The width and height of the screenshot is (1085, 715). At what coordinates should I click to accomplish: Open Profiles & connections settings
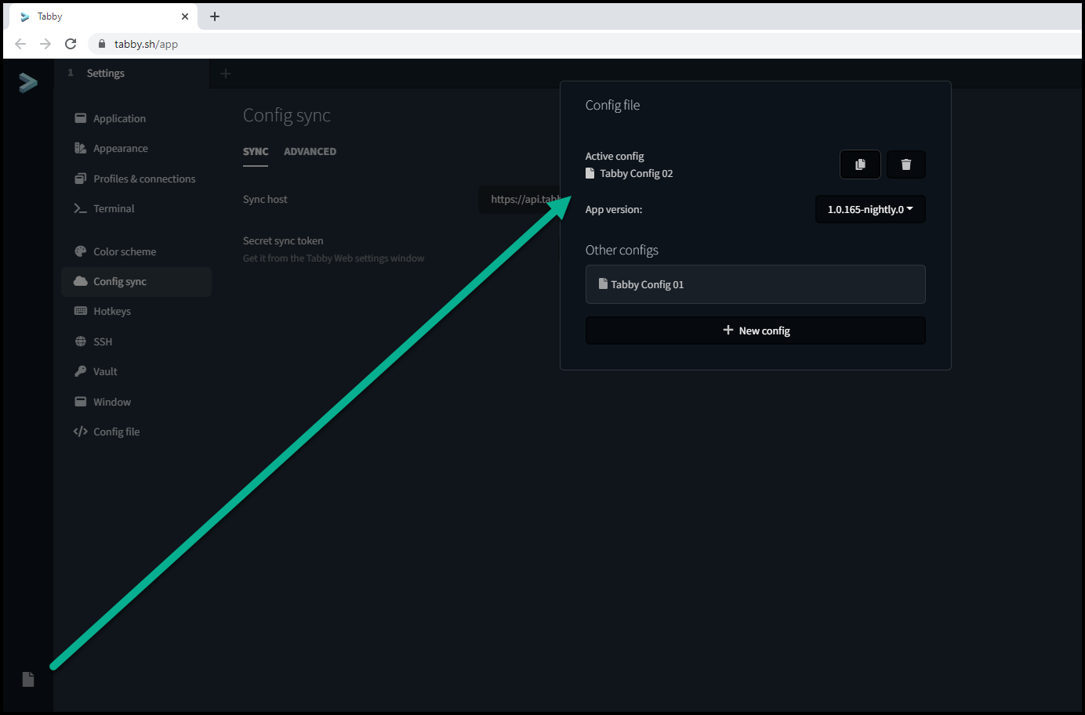point(144,179)
